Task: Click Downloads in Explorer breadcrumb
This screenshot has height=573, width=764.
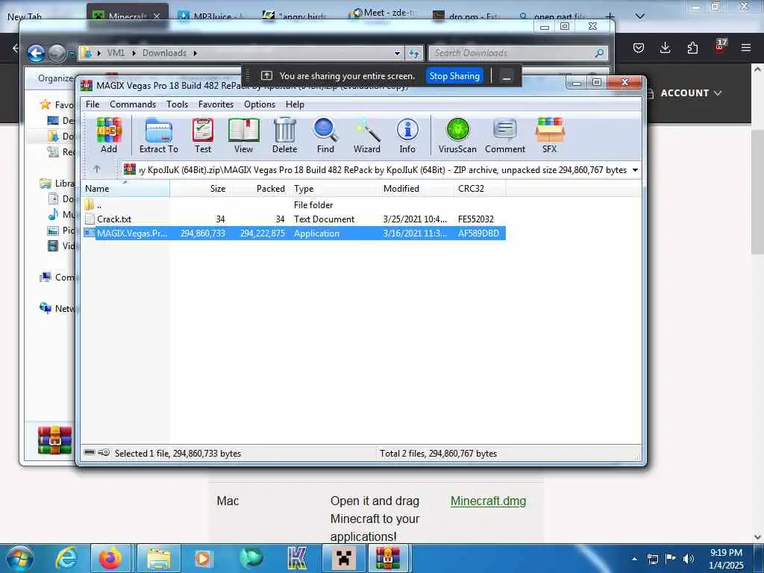Action: 164,53
